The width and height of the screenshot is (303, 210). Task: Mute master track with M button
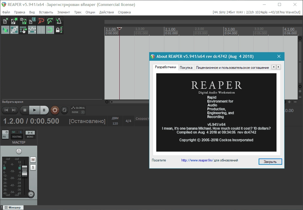coord(33,160)
